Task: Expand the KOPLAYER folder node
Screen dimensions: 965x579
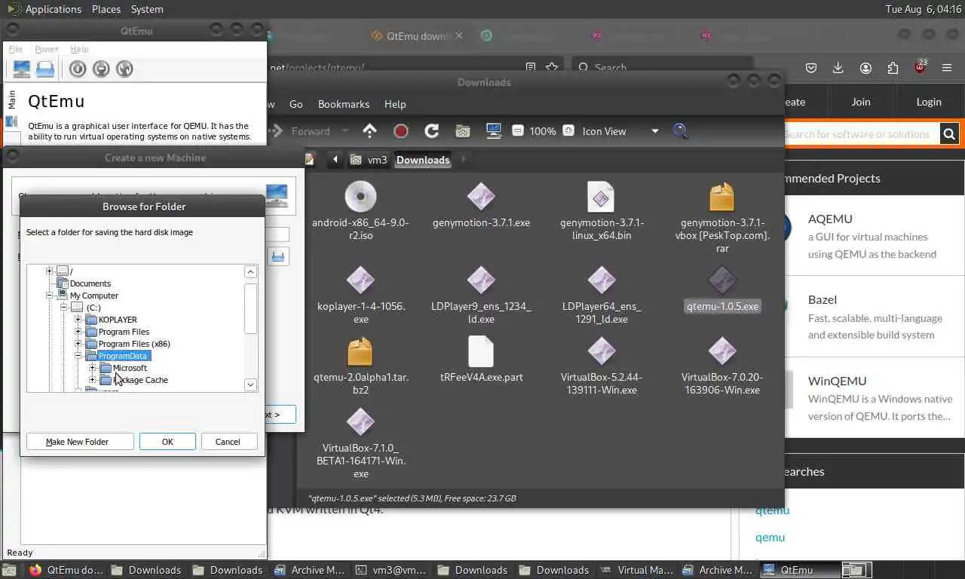Action: tap(78, 320)
